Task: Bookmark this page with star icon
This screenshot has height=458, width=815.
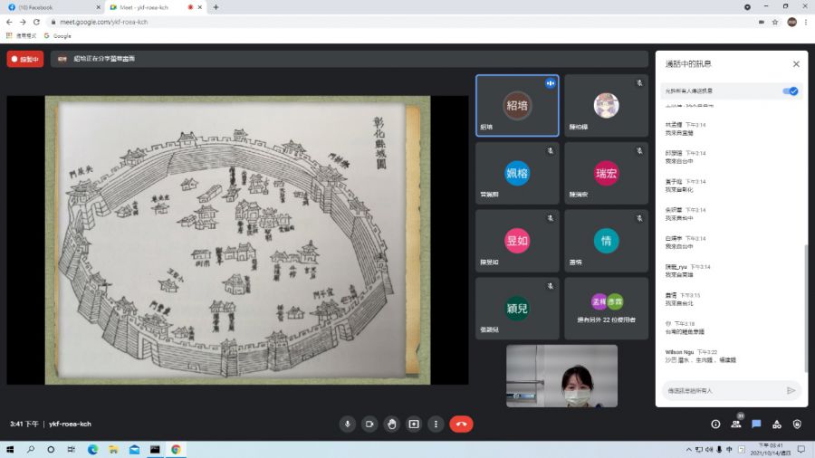Action: click(775, 22)
